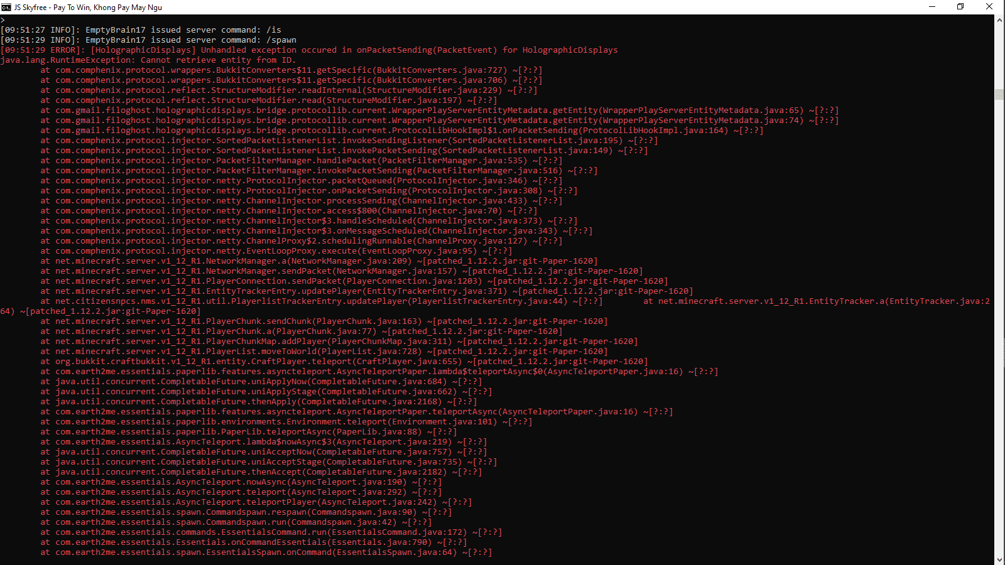The width and height of the screenshot is (1005, 565).
Task: Click the ProtocolLibHookImpl.java:164 stack frame
Action: click(x=402, y=131)
